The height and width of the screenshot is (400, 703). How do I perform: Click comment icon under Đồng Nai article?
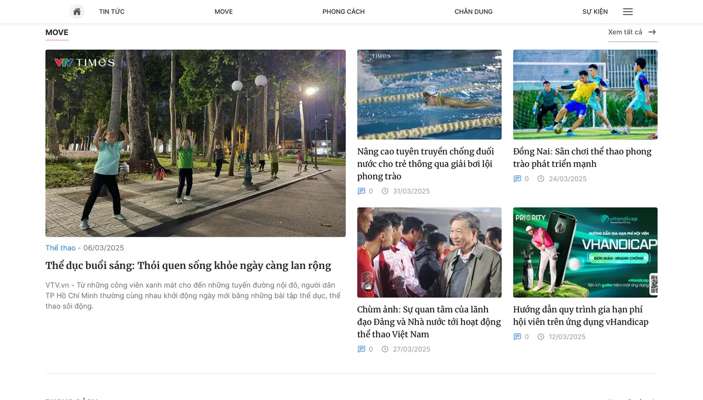point(517,179)
